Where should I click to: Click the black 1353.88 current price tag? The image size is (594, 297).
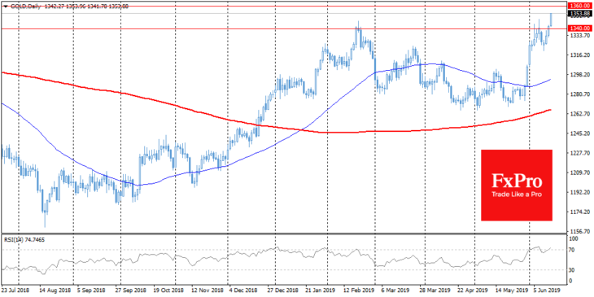tap(579, 13)
